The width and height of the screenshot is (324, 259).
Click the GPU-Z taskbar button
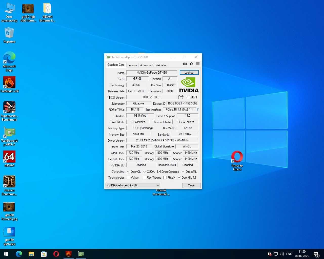coord(81,254)
